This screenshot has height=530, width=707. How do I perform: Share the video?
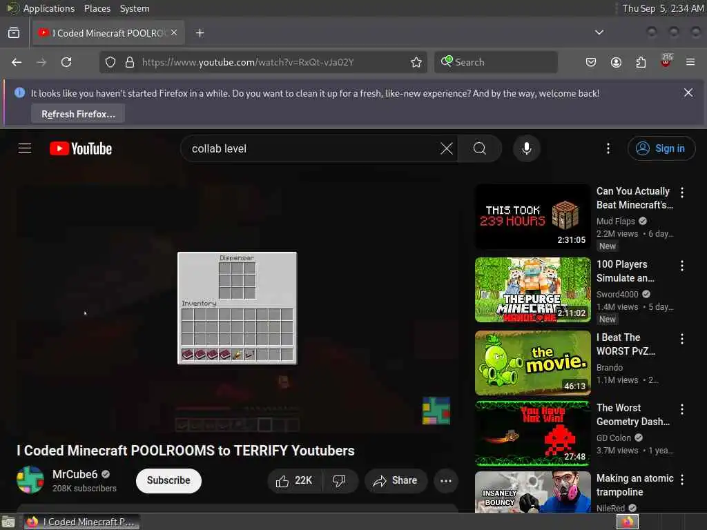click(396, 481)
